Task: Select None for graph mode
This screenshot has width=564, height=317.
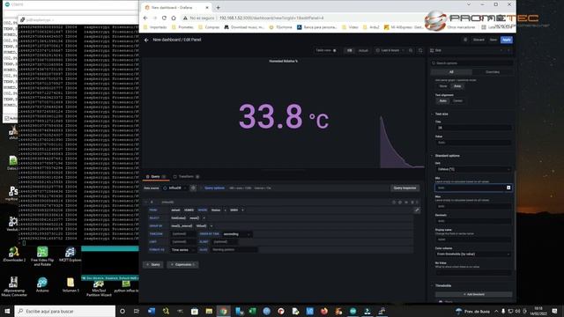Action: 442,86
